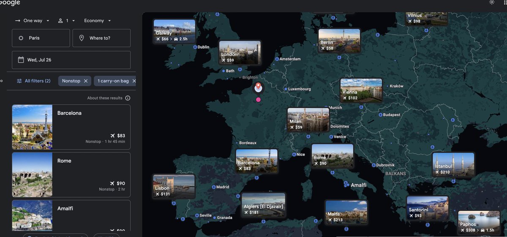Click the Where to destination field
The width and height of the screenshot is (507, 237).
pos(101,38)
